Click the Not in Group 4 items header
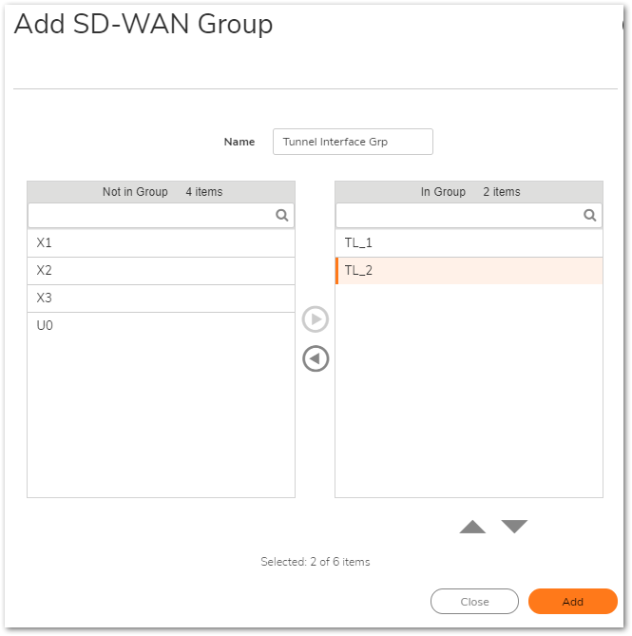 [162, 192]
